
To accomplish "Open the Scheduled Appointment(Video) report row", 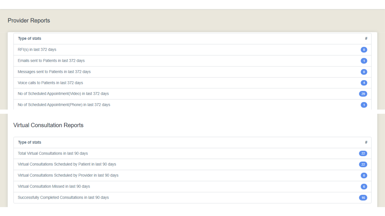I will tap(63, 94).
